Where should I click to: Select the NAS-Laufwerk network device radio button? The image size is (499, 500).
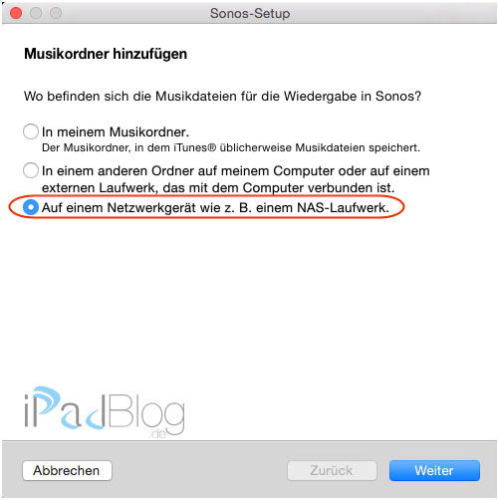pyautogui.click(x=31, y=207)
